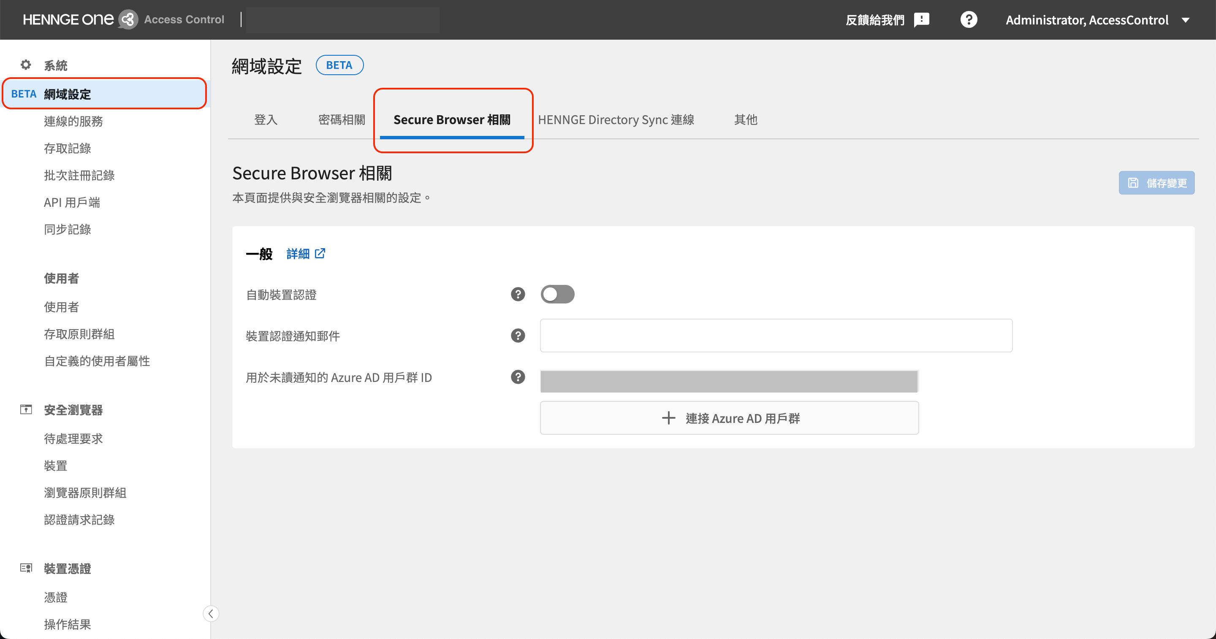
Task: Go to API 用戶端 page
Action: click(72, 203)
